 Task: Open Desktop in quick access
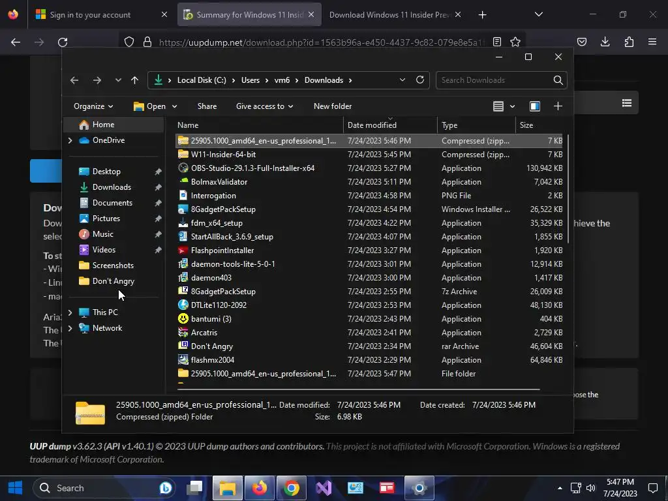click(x=106, y=172)
